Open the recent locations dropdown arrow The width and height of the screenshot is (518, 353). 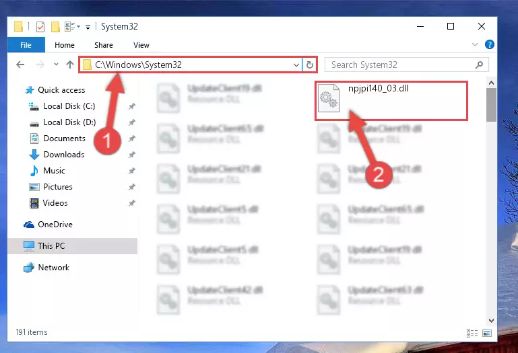[x=56, y=65]
